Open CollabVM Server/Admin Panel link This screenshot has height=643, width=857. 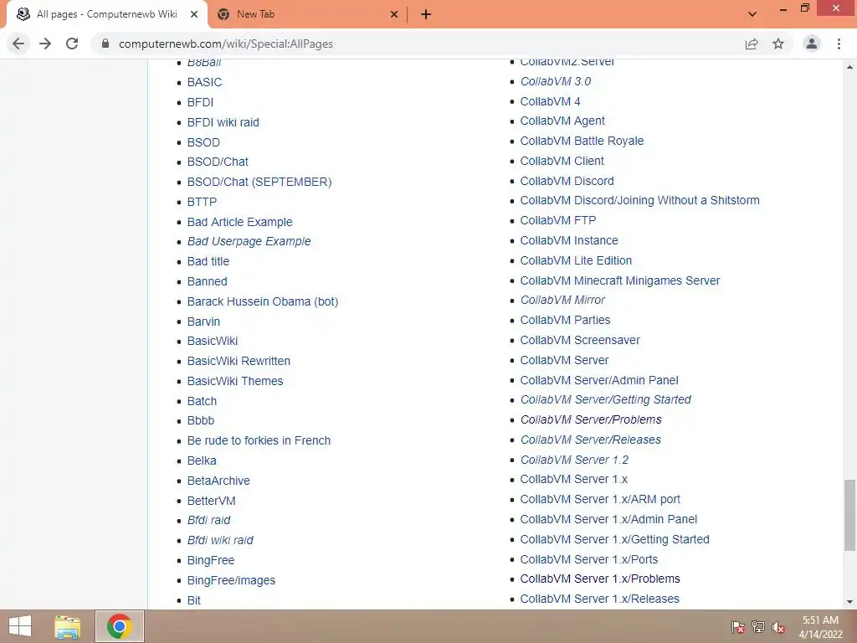[599, 380]
